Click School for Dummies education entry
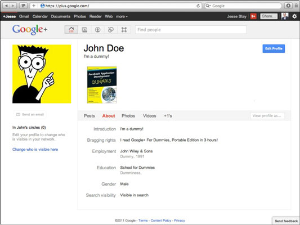300x225 pixels. (x=137, y=168)
